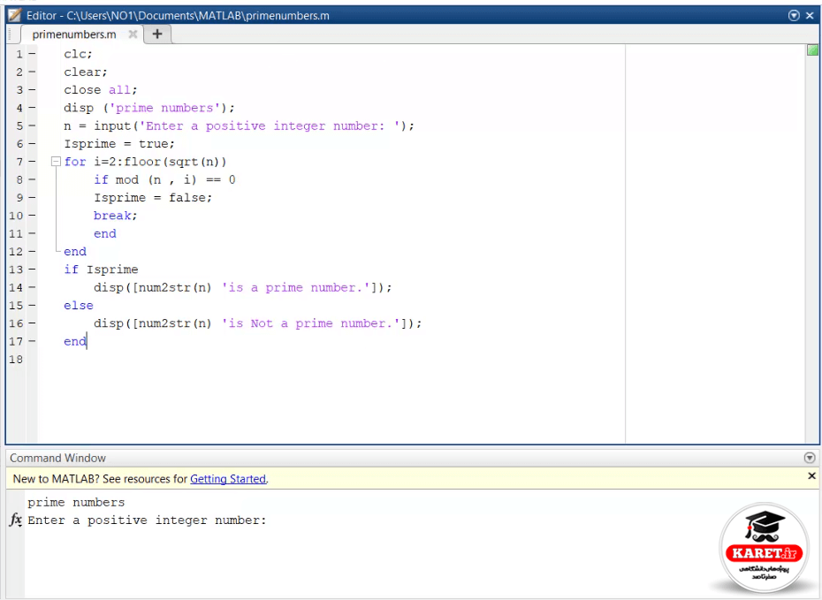822x600 pixels.
Task: Click the final 'end' on line 17
Action: (x=75, y=341)
